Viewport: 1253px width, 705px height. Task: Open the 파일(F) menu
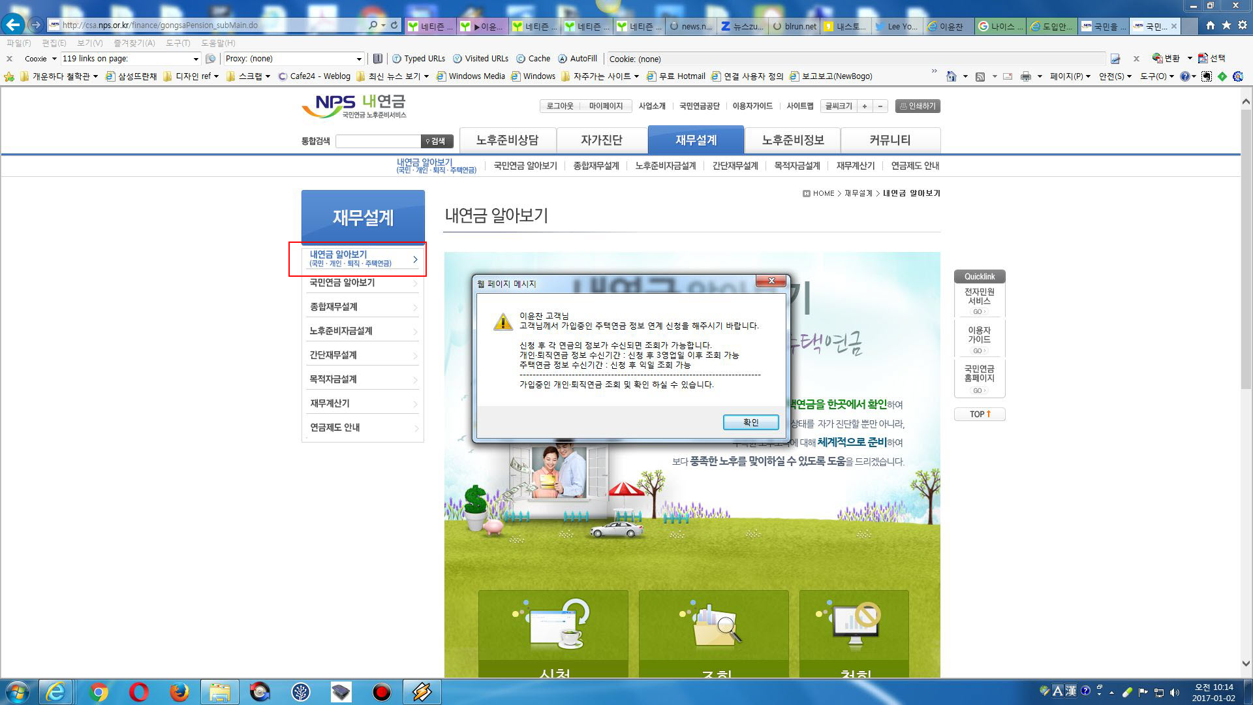click(x=18, y=43)
